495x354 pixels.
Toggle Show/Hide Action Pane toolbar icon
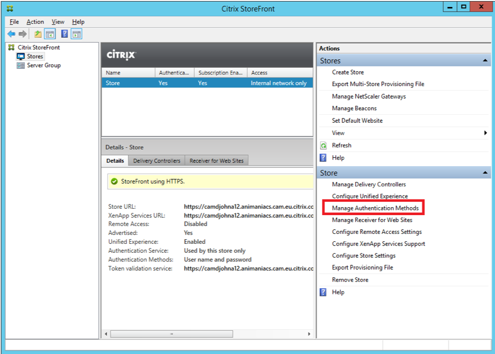tap(77, 34)
